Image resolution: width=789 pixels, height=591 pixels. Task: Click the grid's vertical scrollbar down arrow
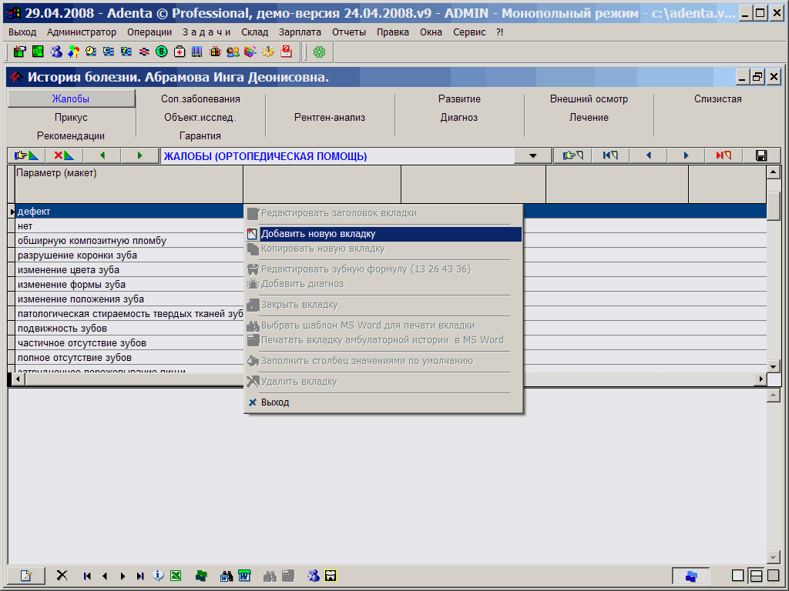[x=773, y=366]
